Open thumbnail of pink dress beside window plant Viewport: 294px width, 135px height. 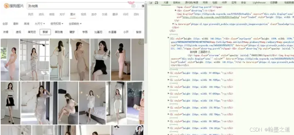coord(10,60)
